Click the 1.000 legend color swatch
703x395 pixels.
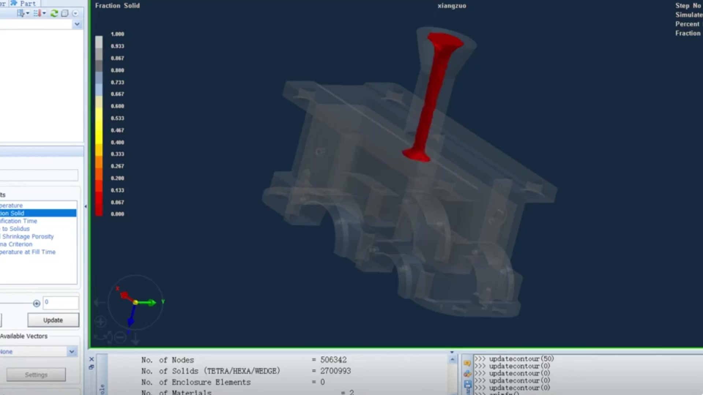pos(99,42)
